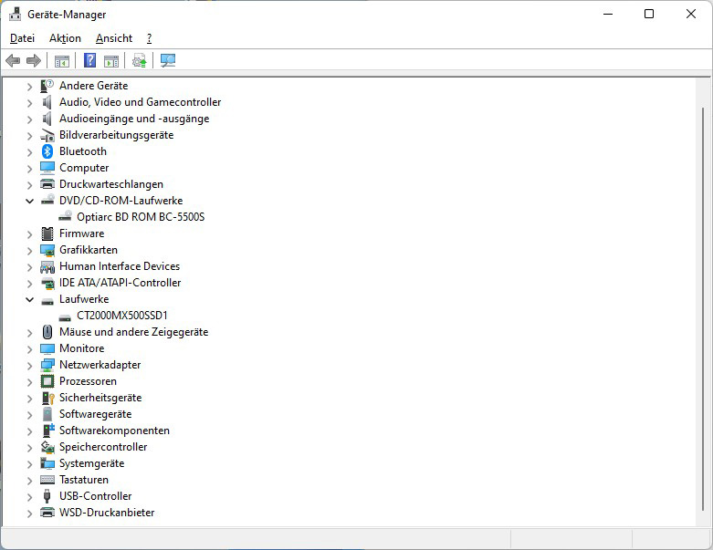Expand the Grafikkarten node
The height and width of the screenshot is (550, 713).
(29, 251)
